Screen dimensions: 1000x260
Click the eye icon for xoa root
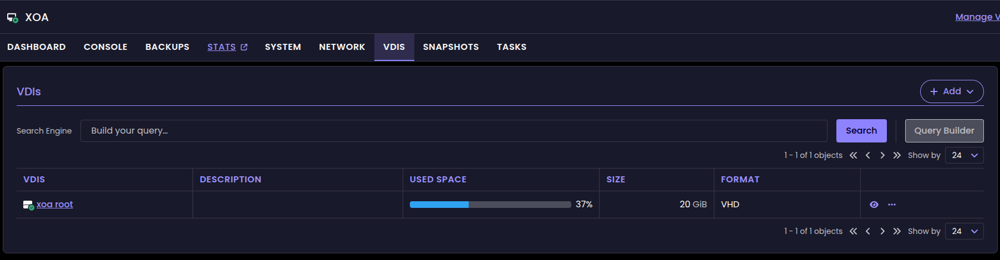pyautogui.click(x=874, y=205)
